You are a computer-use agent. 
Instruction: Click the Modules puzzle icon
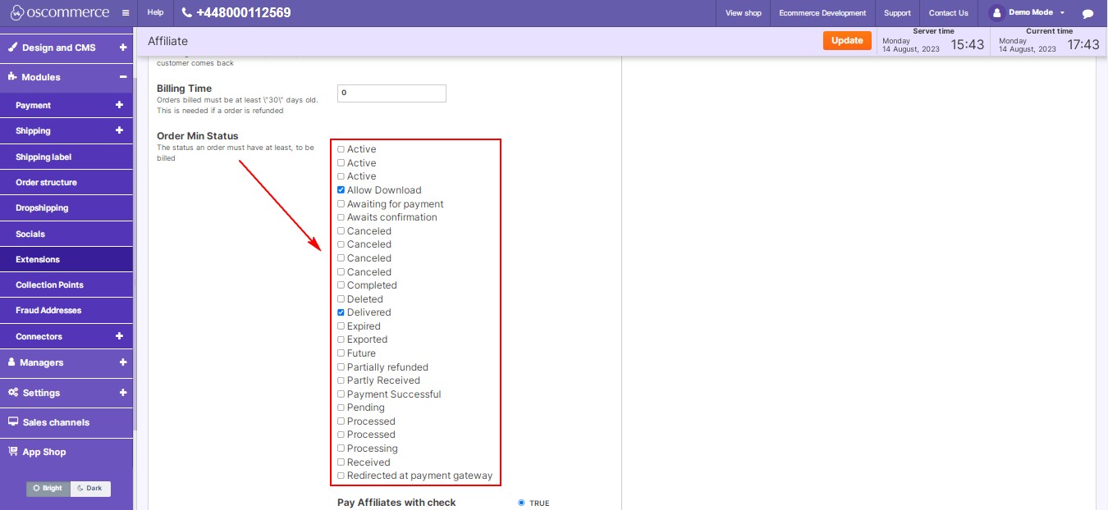[12, 76]
